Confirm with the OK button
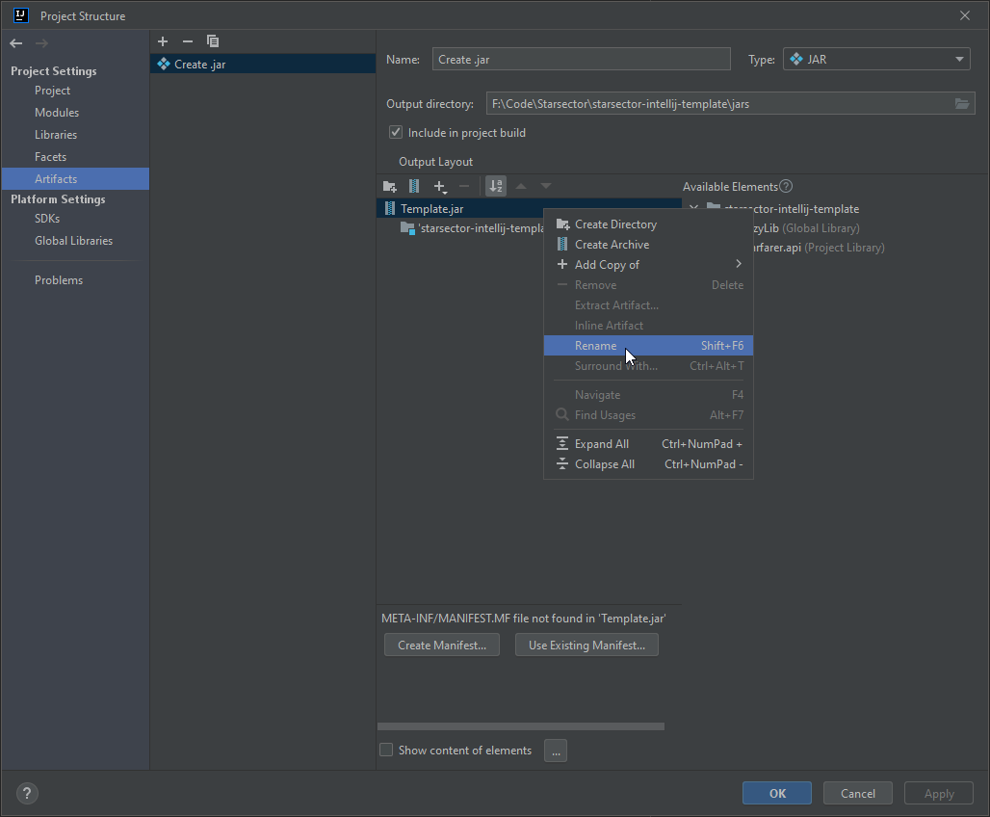 [777, 794]
